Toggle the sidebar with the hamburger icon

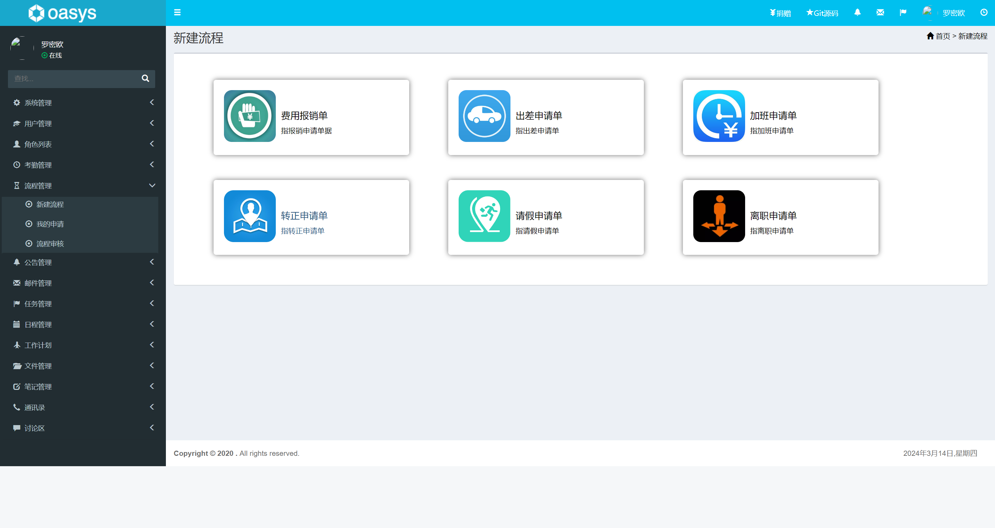click(x=177, y=12)
